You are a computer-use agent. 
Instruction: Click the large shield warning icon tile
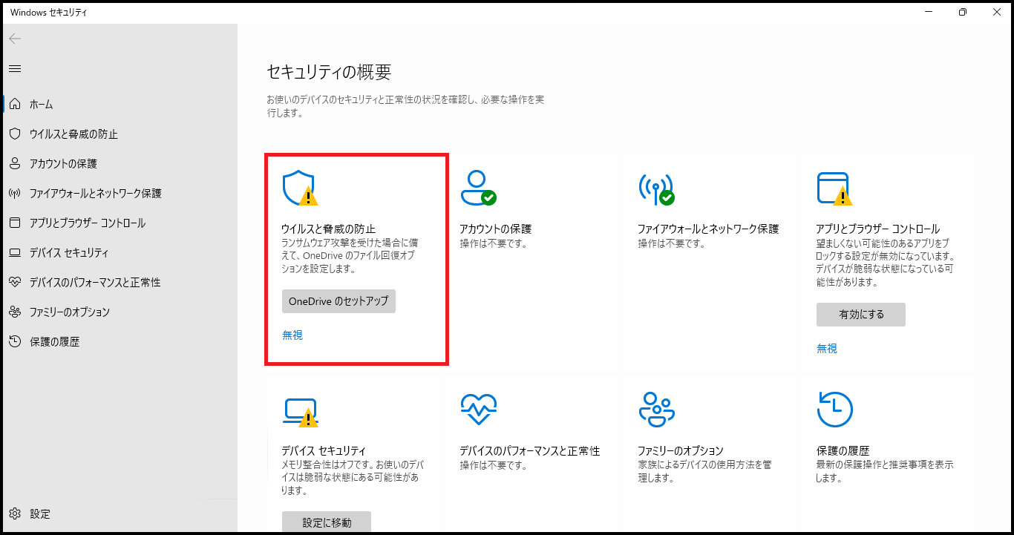(300, 188)
